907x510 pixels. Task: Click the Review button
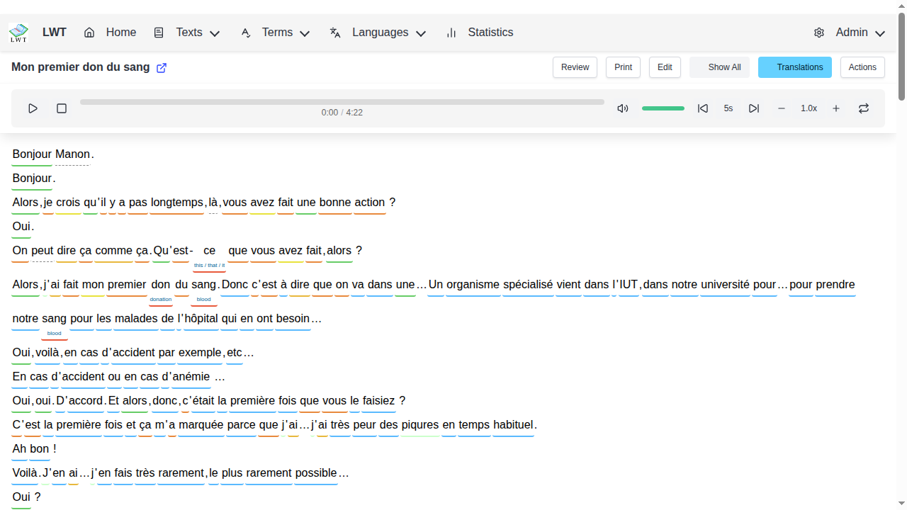(575, 67)
